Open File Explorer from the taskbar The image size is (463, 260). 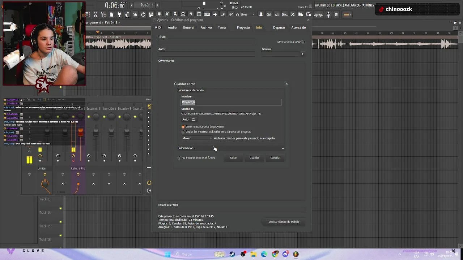(x=254, y=254)
